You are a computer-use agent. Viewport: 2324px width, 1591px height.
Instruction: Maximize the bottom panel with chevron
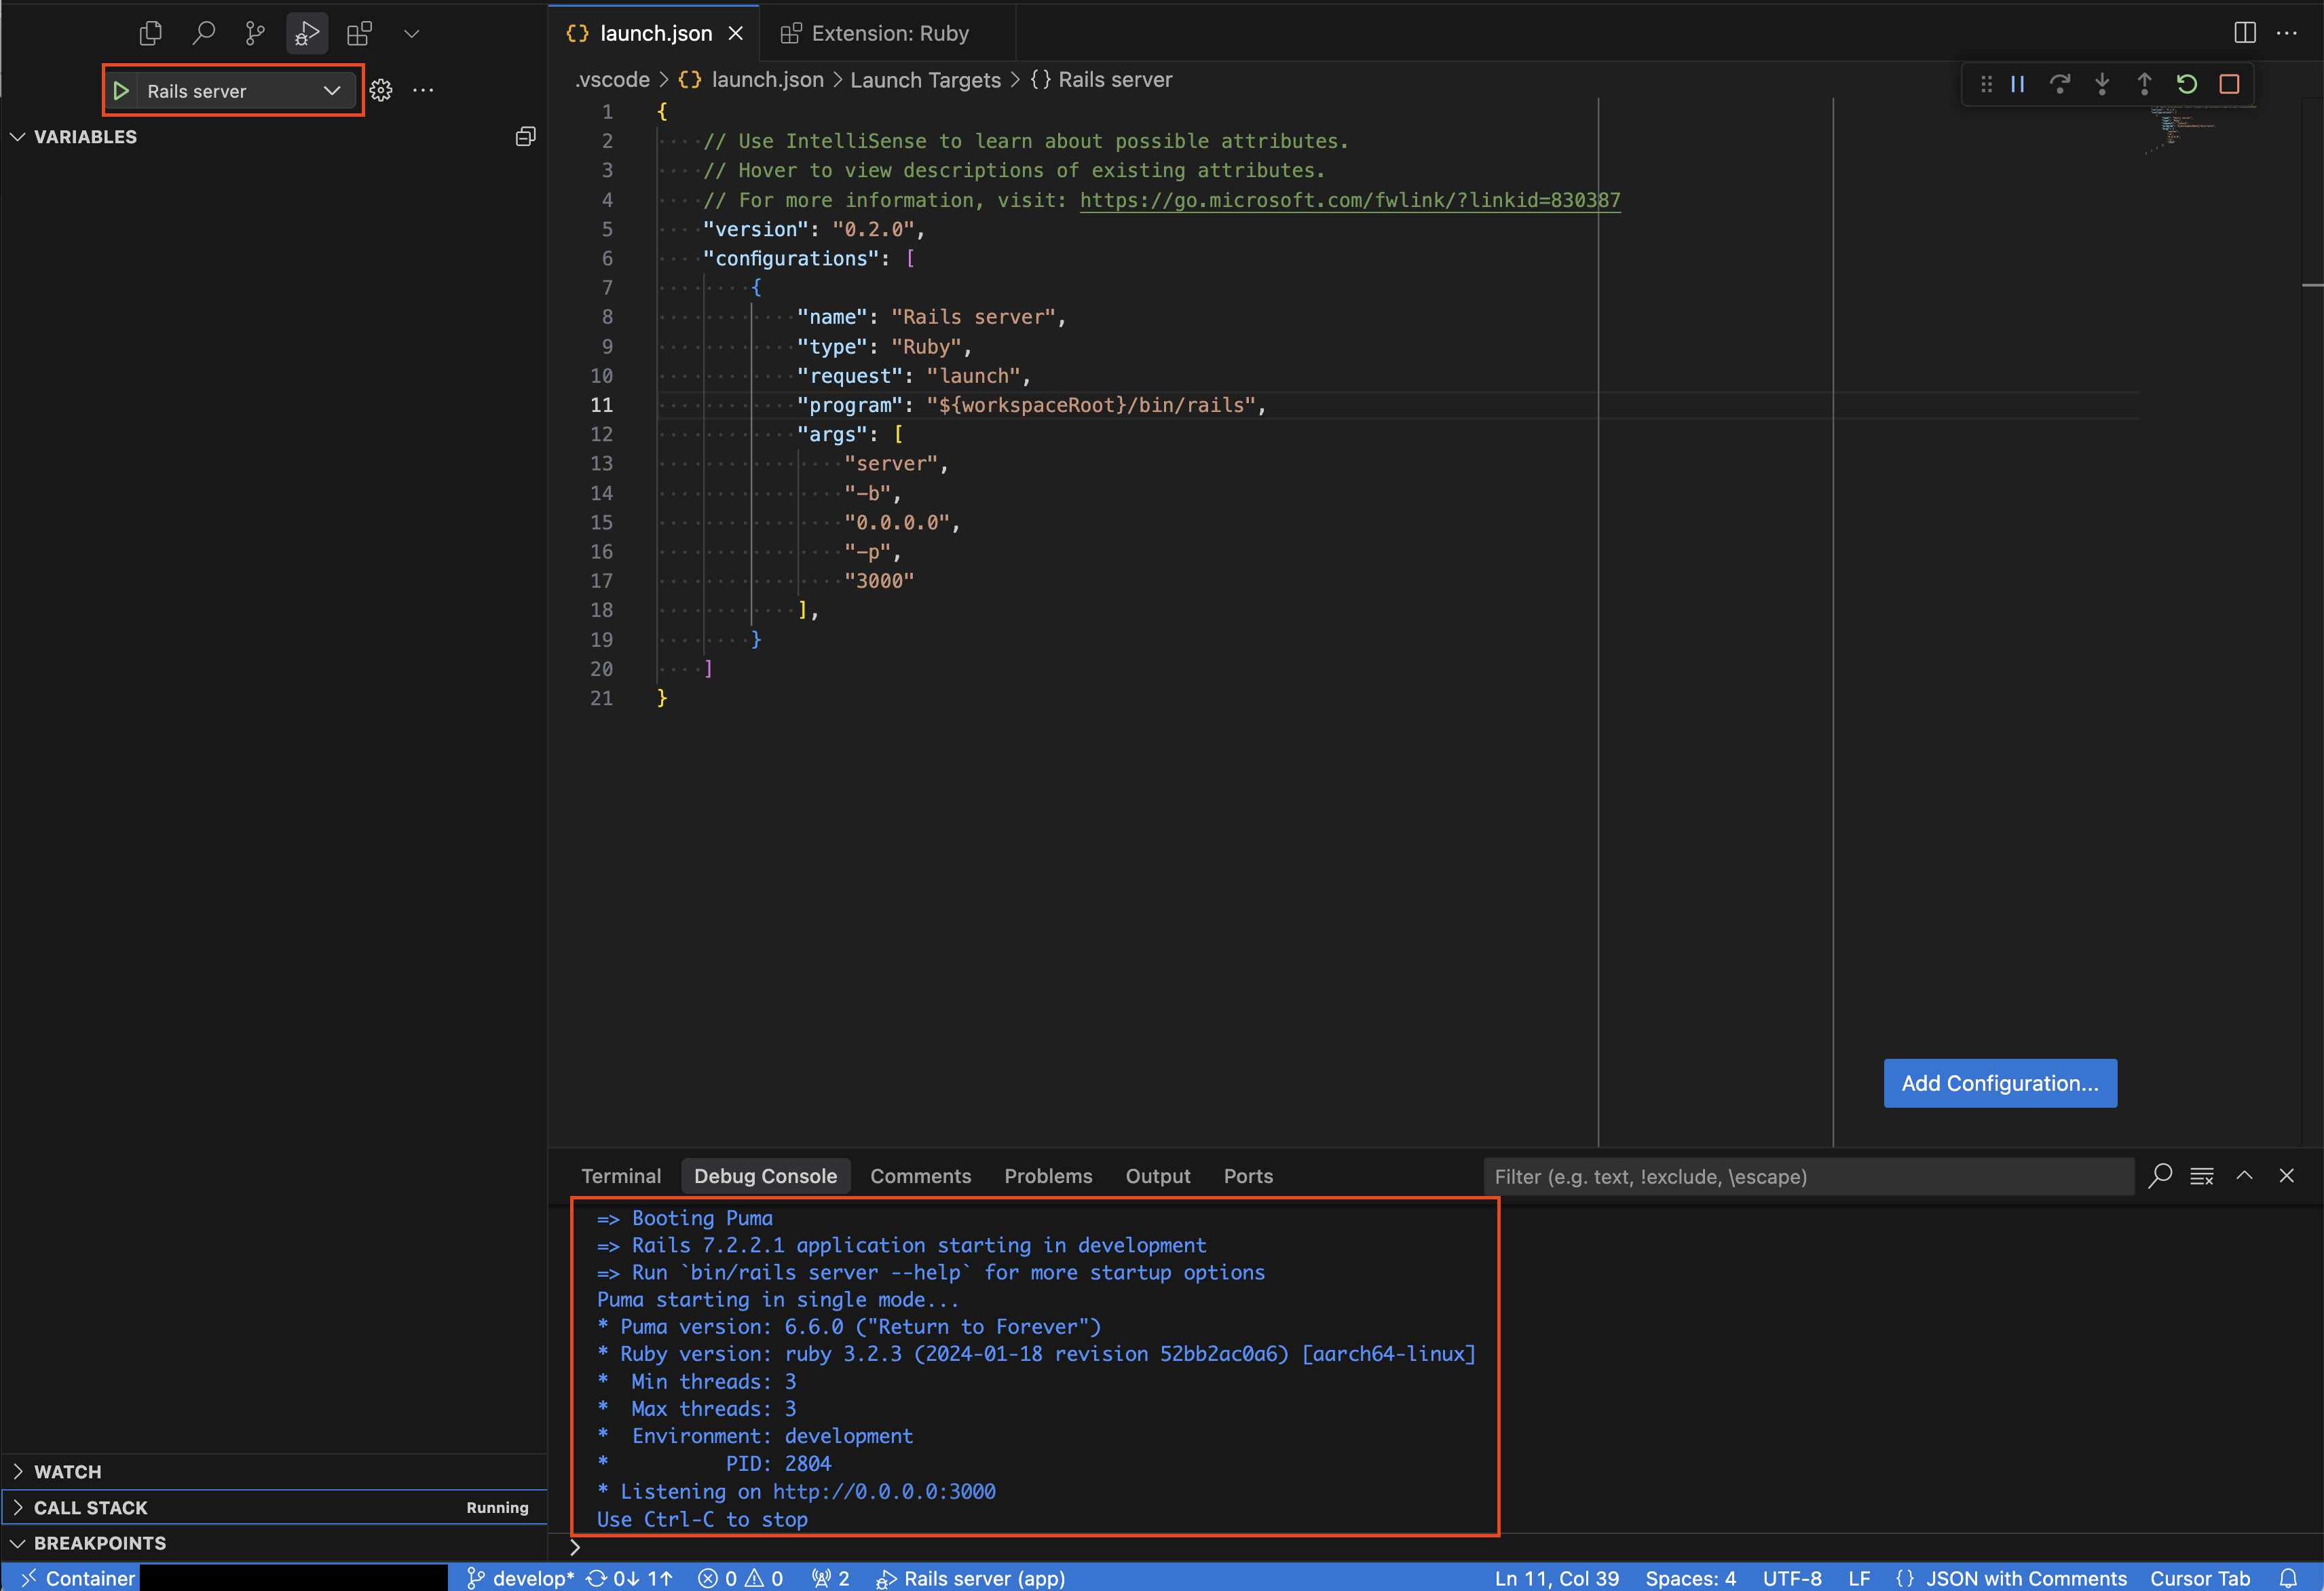coord(2244,1176)
